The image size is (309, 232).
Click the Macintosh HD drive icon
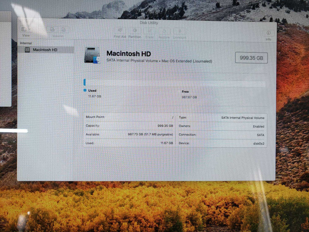click(x=92, y=55)
